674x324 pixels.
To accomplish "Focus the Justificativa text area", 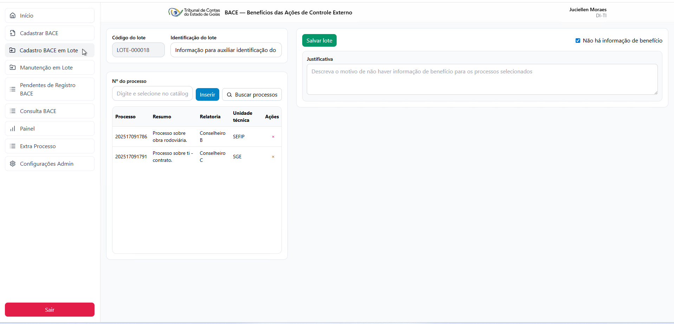I will click(x=482, y=79).
